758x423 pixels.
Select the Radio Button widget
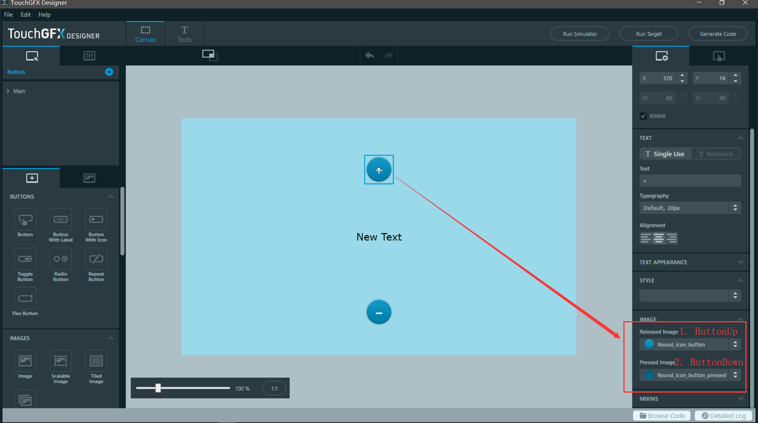pyautogui.click(x=60, y=265)
